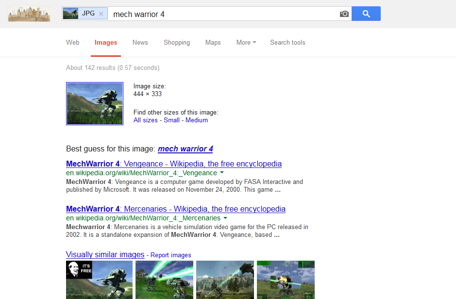Screen dimensions: 456x299
Task: Go to the Maps tab
Action: (x=213, y=42)
